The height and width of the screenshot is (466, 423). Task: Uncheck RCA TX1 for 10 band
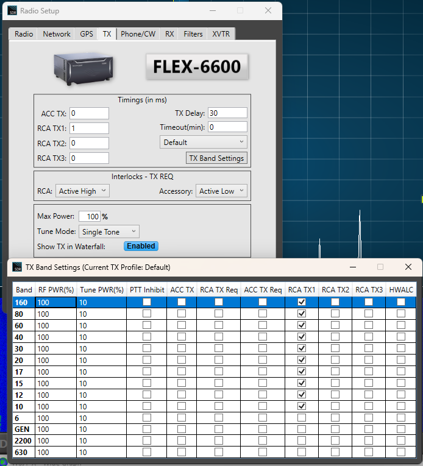click(x=302, y=406)
